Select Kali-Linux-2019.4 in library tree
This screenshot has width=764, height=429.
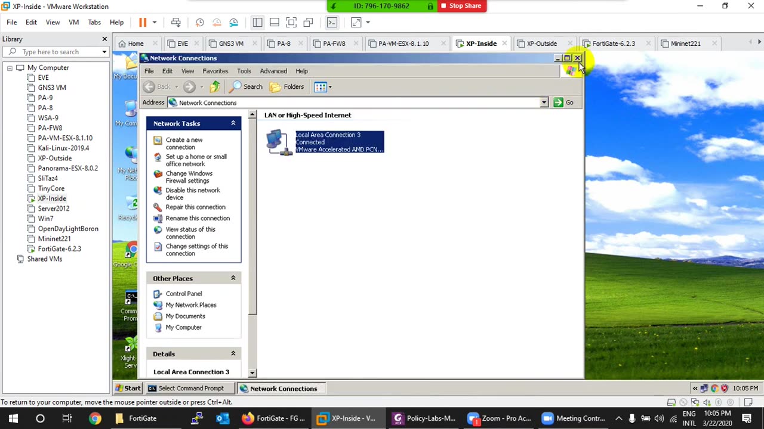63,148
